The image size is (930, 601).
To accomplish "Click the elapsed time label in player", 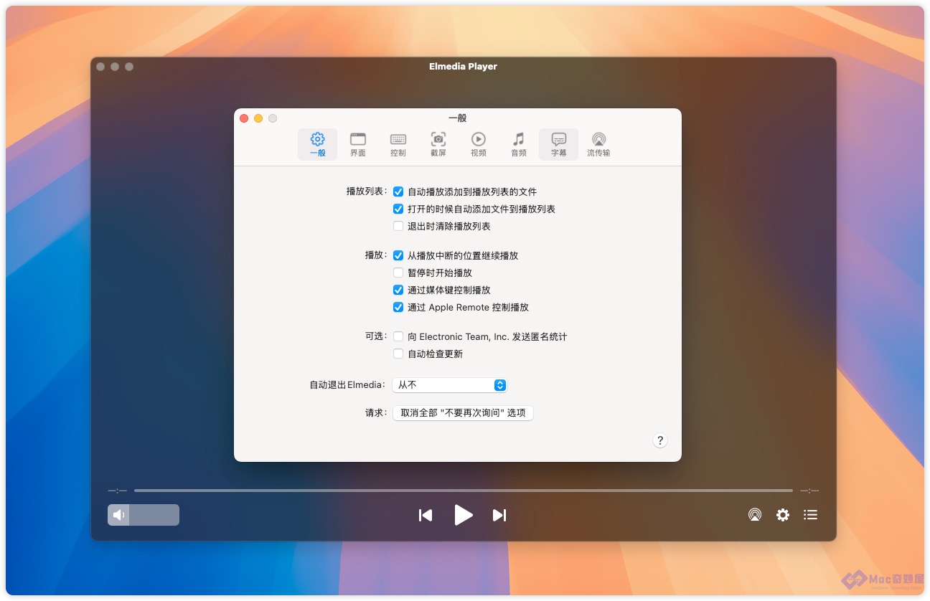I will pos(117,491).
